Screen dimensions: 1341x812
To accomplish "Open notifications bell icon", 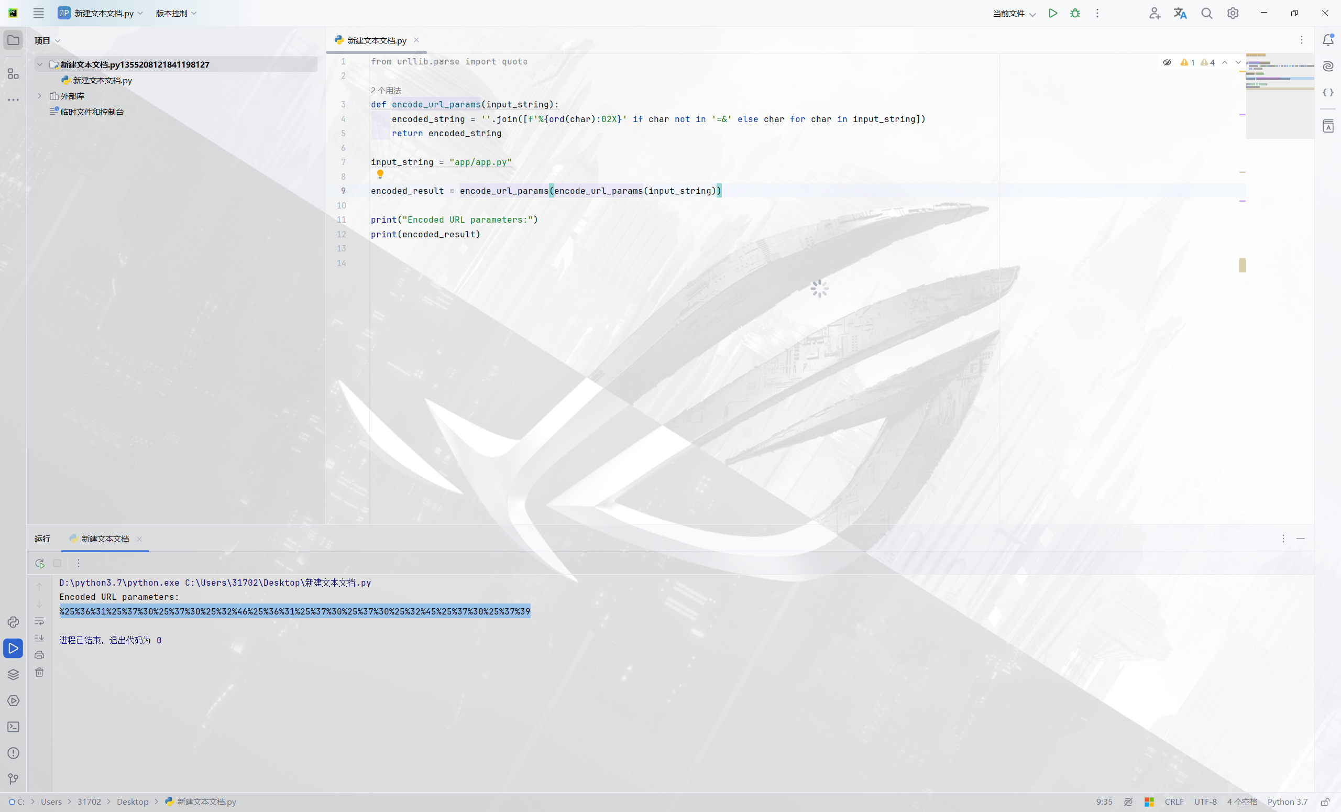I will 1328,40.
